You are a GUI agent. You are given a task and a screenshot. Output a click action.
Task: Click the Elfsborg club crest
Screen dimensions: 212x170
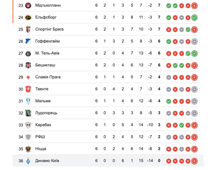28,17
